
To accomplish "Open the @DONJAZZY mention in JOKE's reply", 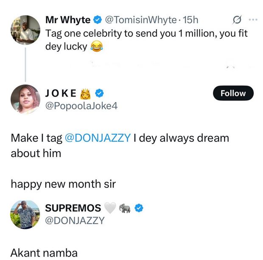I will click(x=97, y=138).
